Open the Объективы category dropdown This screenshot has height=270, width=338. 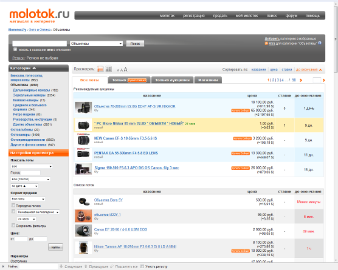(x=97, y=44)
